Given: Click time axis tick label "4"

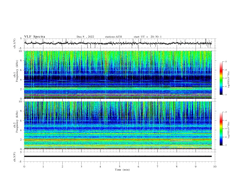Looking at the screenshot, I should click(x=100, y=167).
